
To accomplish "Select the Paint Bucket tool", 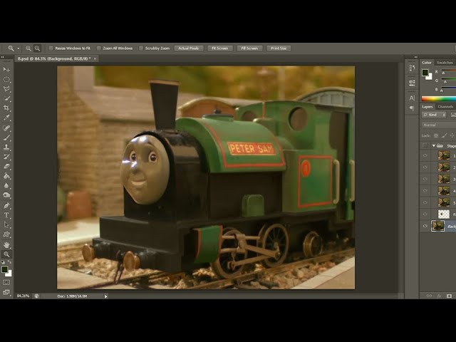I will click(6, 176).
